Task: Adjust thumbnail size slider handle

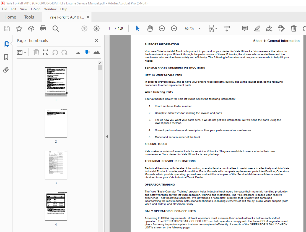Action: pos(87,52)
